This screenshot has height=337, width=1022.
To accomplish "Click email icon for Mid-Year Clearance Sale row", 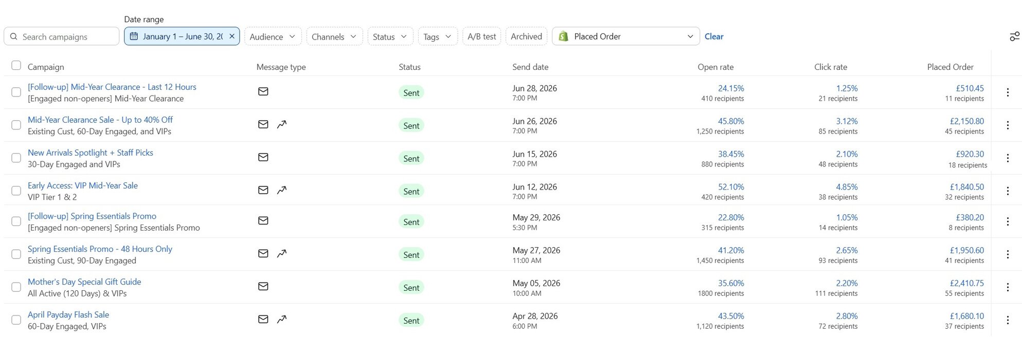I will pyautogui.click(x=263, y=124).
